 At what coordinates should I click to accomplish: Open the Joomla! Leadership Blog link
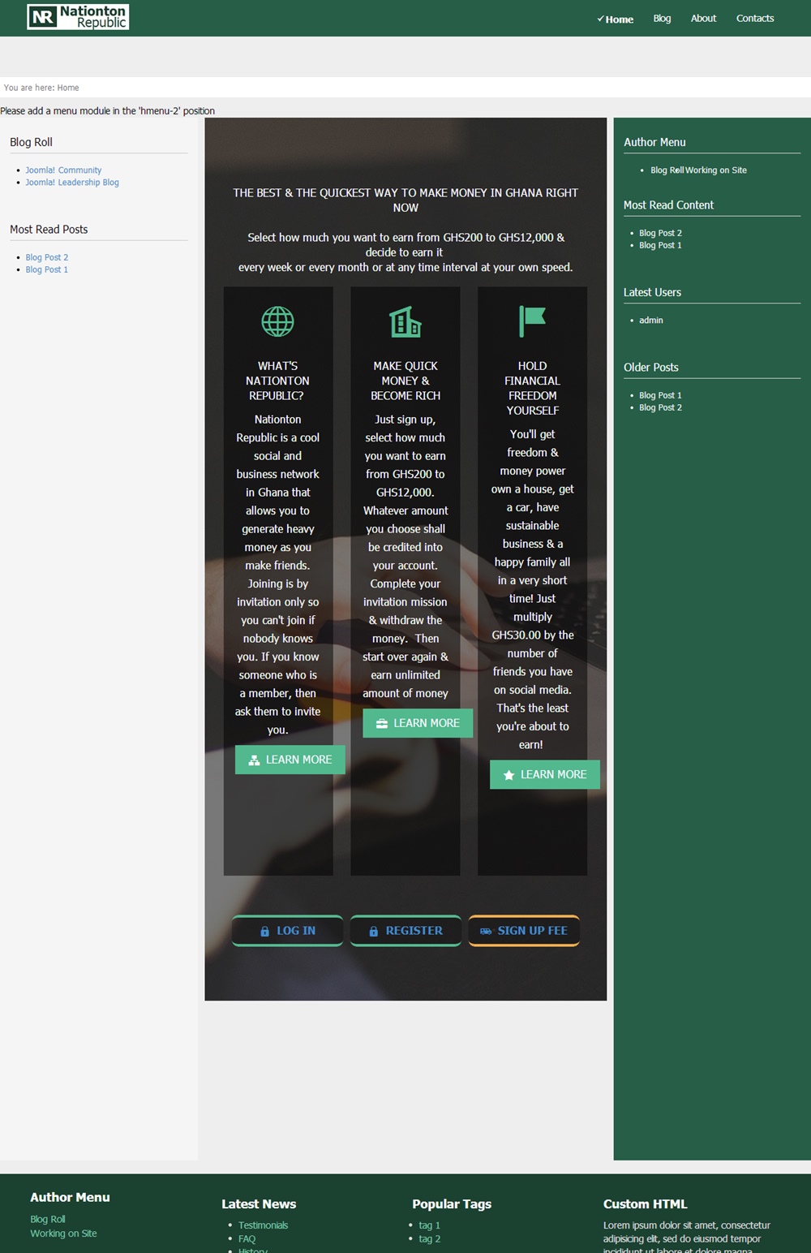(71, 183)
